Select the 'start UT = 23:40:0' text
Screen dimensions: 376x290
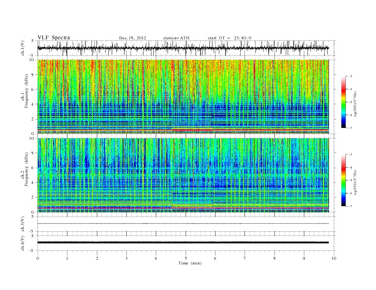(x=229, y=38)
